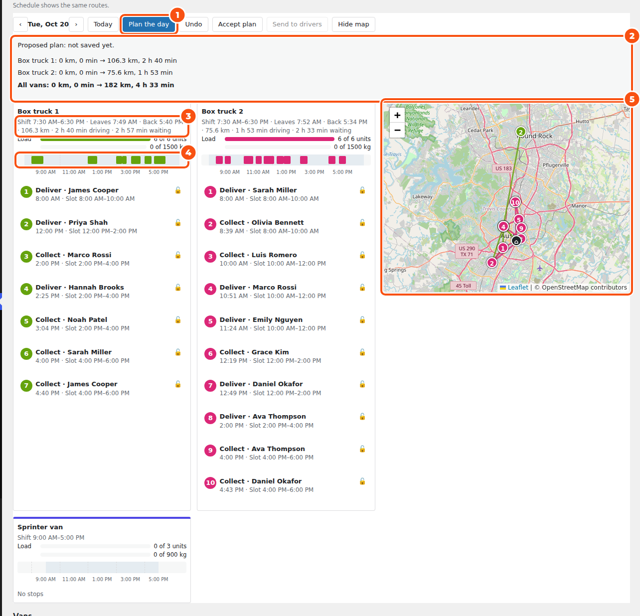Go to the previous day
Screen dimensions: 640x616
[x=20, y=24]
